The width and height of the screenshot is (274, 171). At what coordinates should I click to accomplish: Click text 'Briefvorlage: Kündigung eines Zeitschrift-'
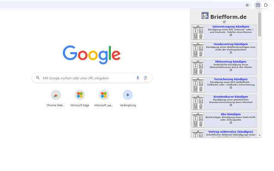click(x=231, y=117)
